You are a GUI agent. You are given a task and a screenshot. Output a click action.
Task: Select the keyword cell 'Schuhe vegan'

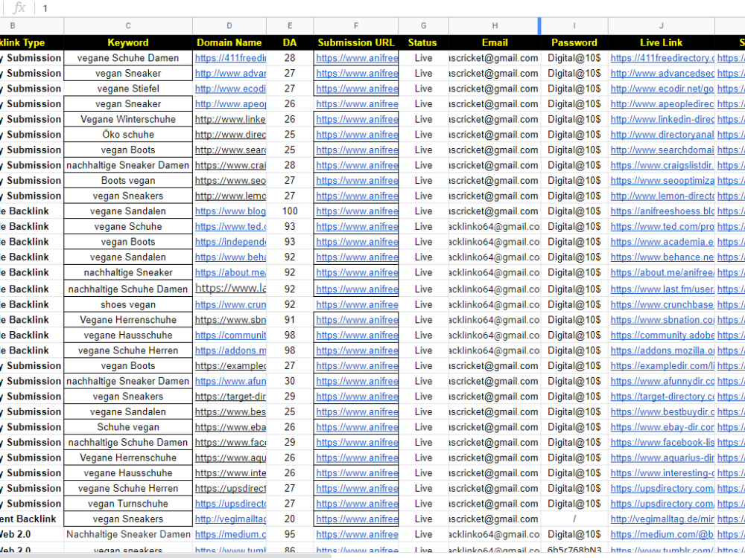(x=128, y=427)
